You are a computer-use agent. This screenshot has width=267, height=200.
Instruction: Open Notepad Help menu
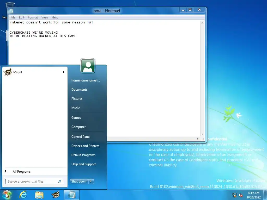coord(55,17)
